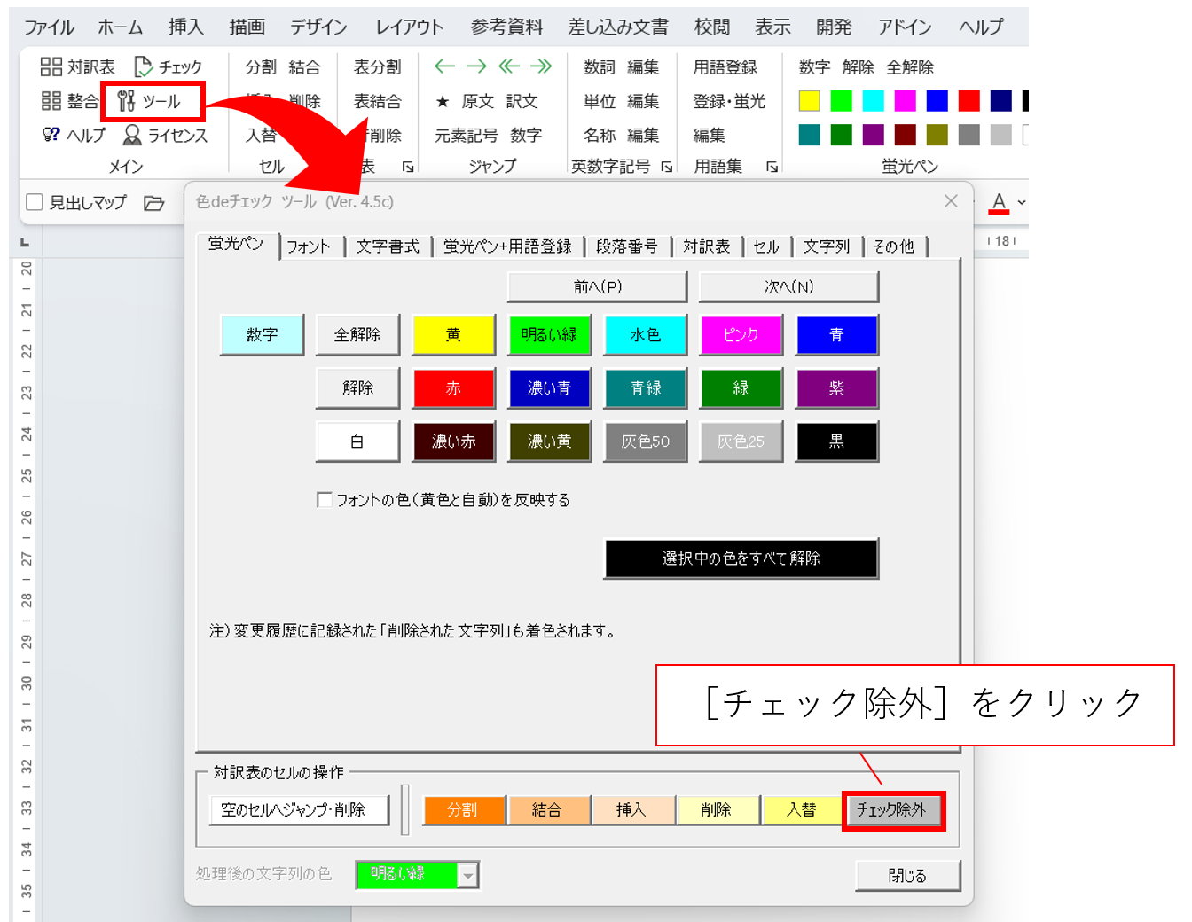Click the チェック document icon
The image size is (1192, 922).
point(143,67)
